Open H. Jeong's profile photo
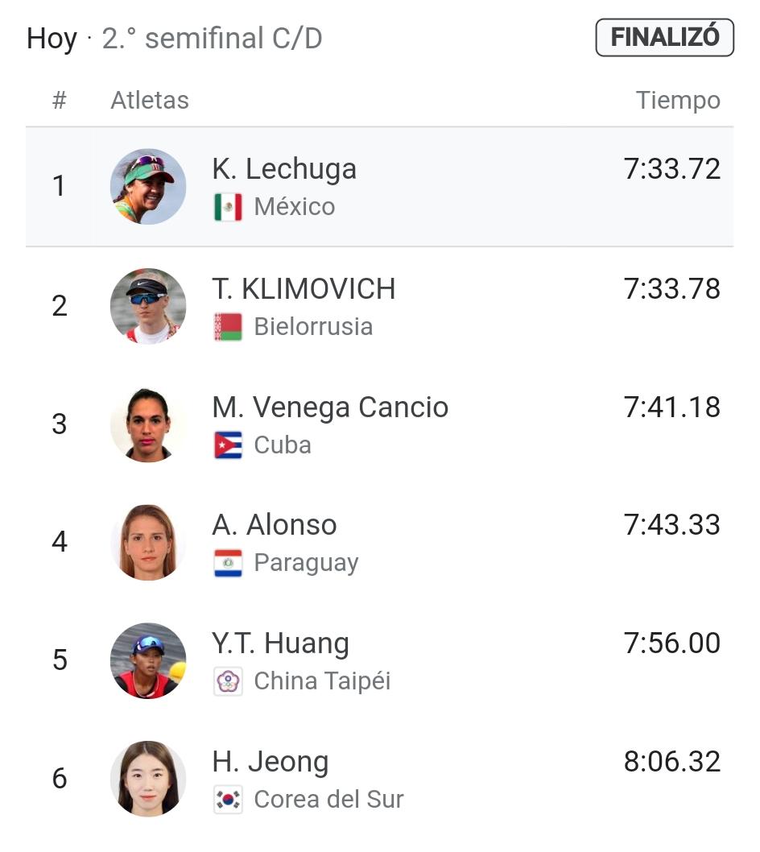Viewport: 760px width, 852px height. tap(148, 779)
